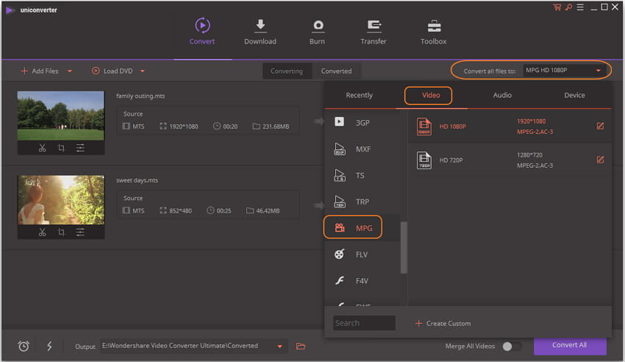625x362 pixels.
Task: Select the MXF format
Action: 362,149
